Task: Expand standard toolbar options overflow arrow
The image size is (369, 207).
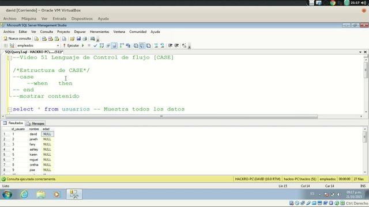Action: (98, 40)
